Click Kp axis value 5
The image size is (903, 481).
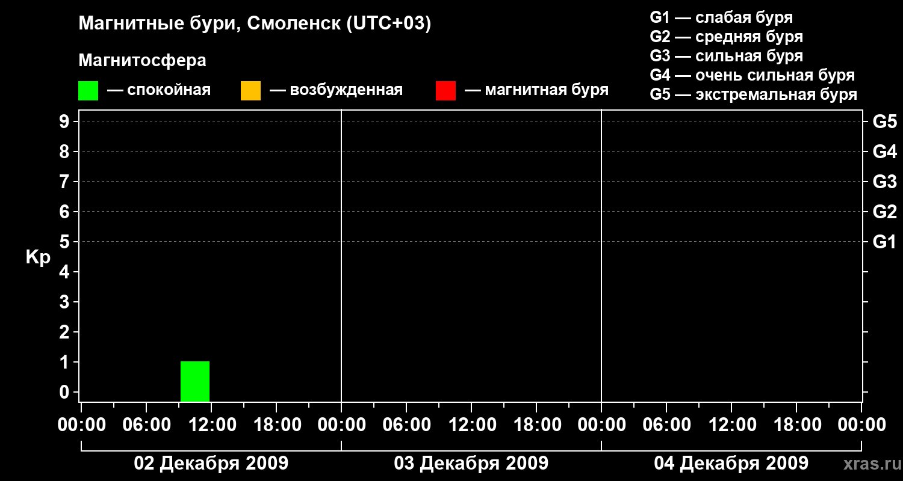(65, 242)
